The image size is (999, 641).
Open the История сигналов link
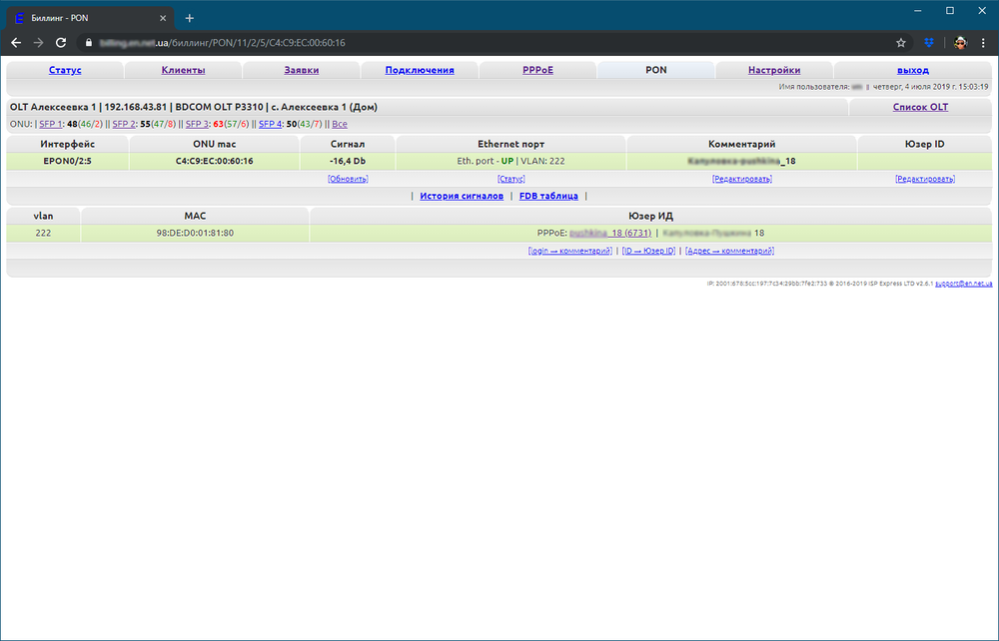coord(461,197)
